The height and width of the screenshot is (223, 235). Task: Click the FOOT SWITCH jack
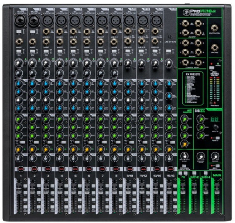click(x=215, y=28)
